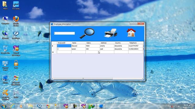Open the Lock desktop shortcut
The height and width of the screenshot is (109, 195).
[x=16, y=64]
